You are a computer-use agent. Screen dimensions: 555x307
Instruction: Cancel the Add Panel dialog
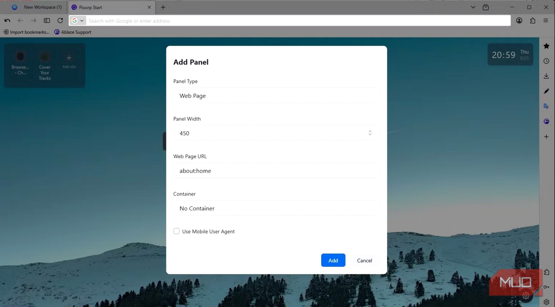[364, 260]
